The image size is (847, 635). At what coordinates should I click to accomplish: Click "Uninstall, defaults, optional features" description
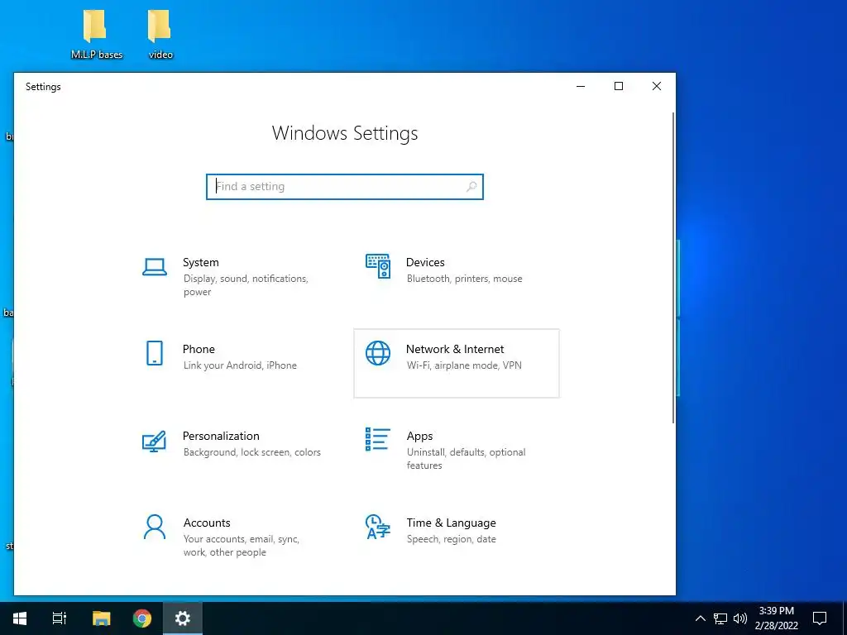pos(467,458)
